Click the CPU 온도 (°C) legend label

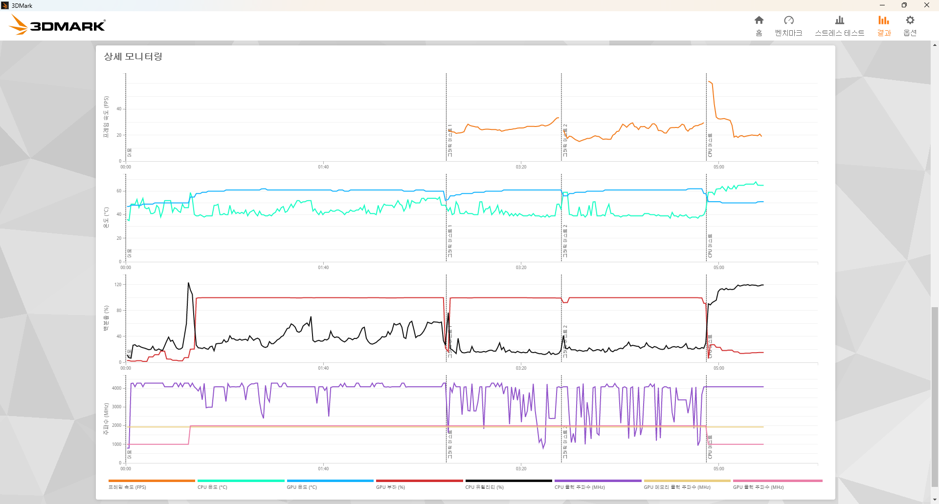click(212, 487)
